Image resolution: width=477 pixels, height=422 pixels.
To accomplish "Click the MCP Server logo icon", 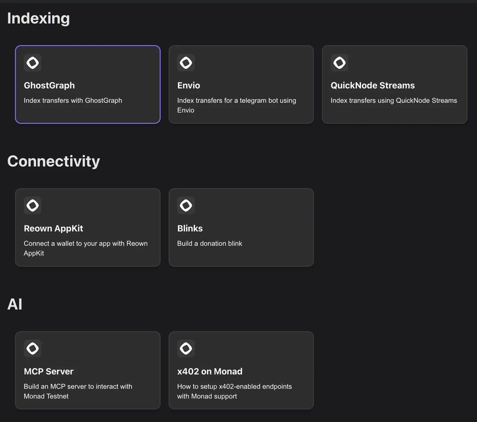I will pos(32,348).
